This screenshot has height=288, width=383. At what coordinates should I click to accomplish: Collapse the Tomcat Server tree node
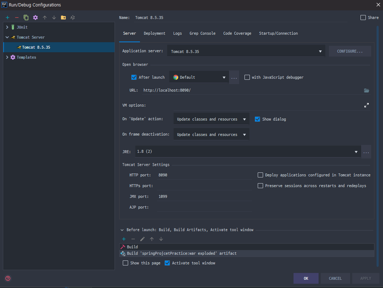click(7, 37)
